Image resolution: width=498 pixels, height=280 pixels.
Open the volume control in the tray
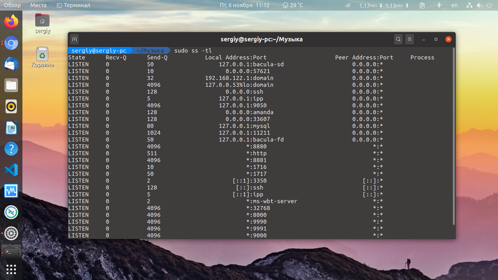[x=480, y=5]
